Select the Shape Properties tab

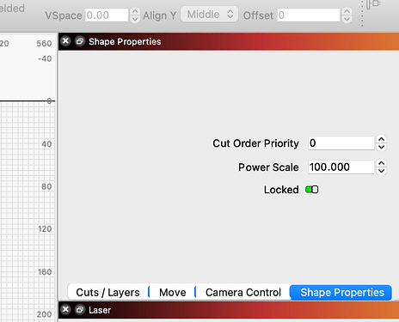click(x=342, y=293)
